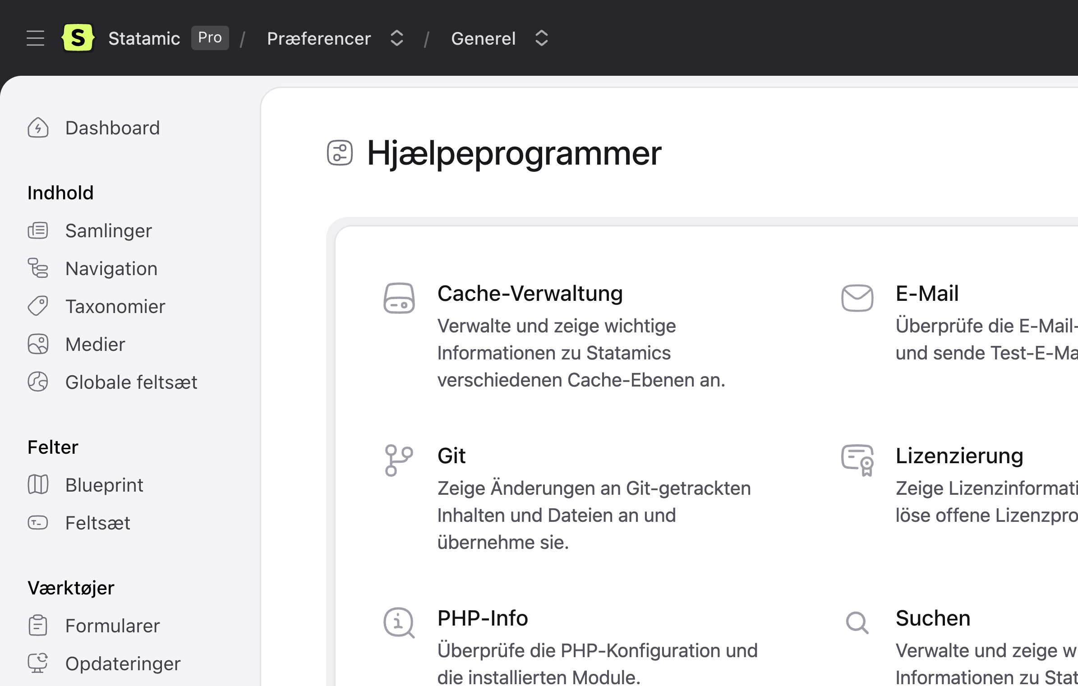The width and height of the screenshot is (1078, 686).
Task: Toggle the hamburger sidebar menu
Action: tap(35, 38)
